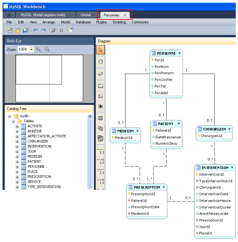
Task: Add a new diagram from toolbar
Action: point(70,30)
